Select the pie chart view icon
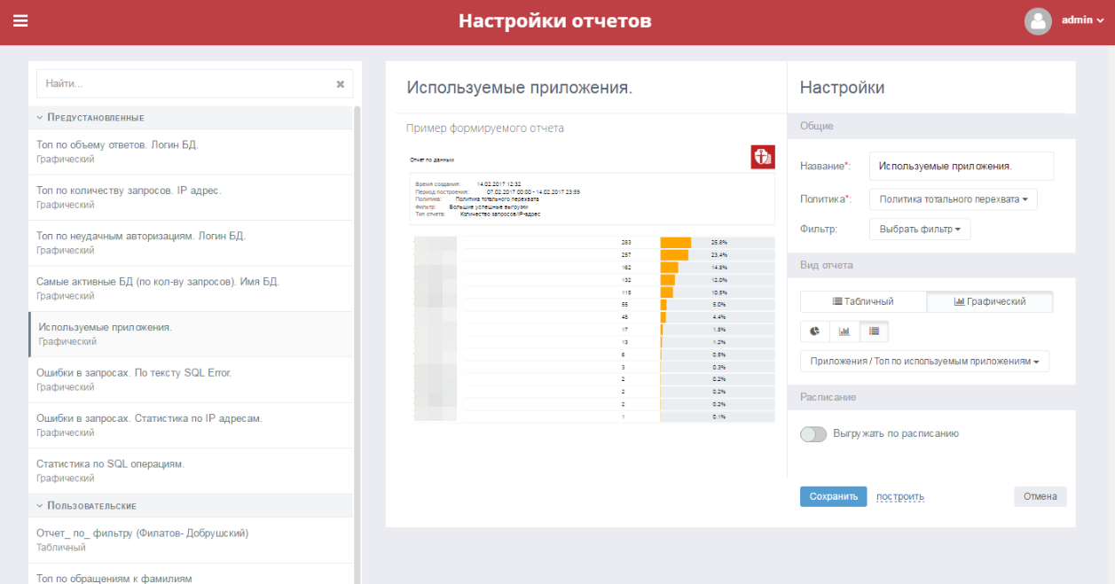 pos(815,331)
